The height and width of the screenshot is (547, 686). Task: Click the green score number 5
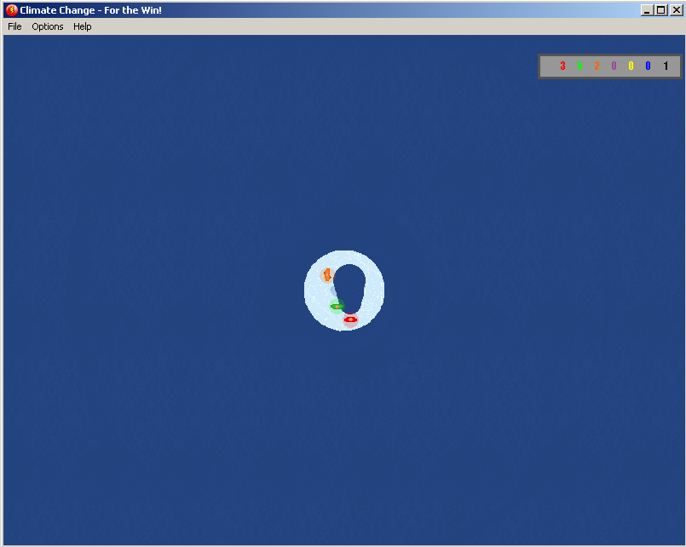coord(579,66)
